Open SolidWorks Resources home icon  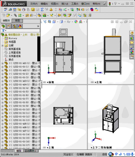point(132,33)
